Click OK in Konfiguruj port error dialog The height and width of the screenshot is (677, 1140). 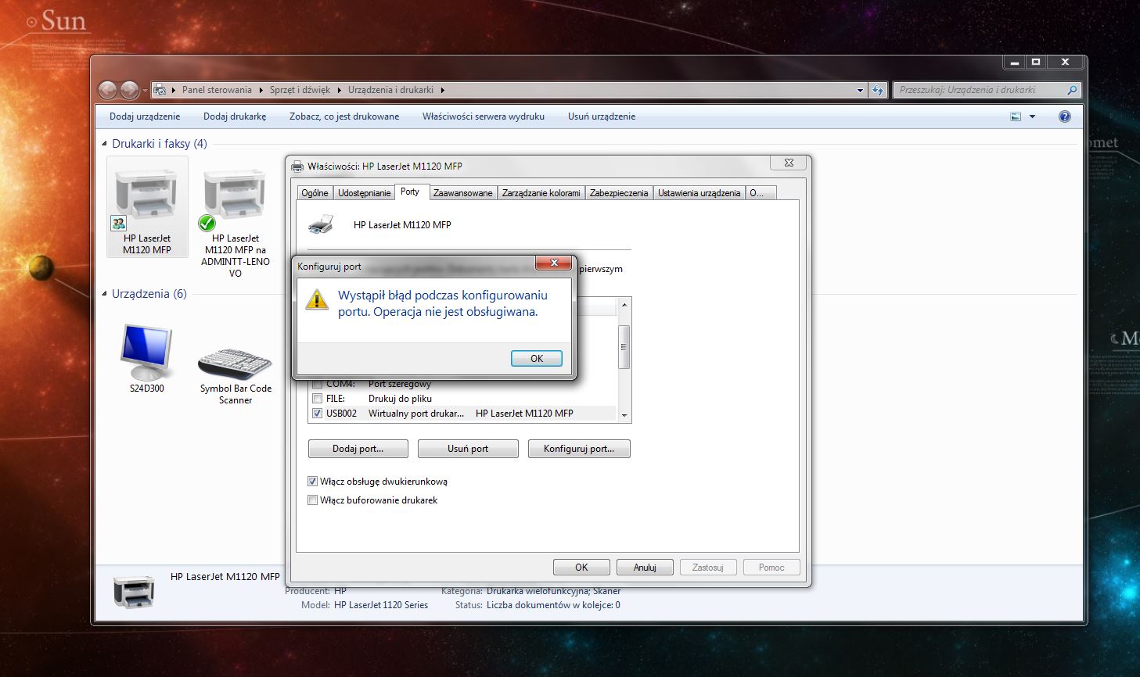[x=536, y=359]
